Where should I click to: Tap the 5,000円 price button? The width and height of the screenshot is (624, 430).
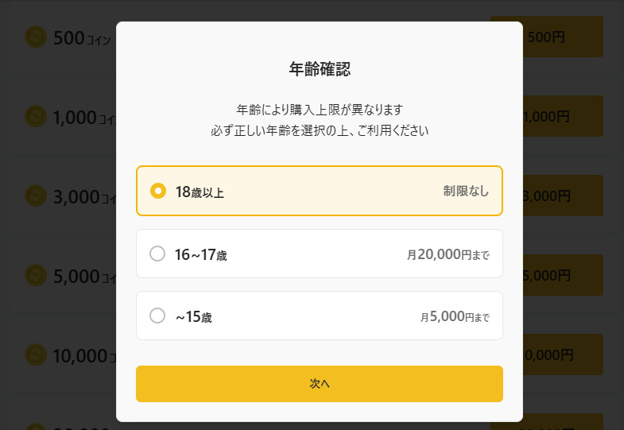pyautogui.click(x=564, y=275)
